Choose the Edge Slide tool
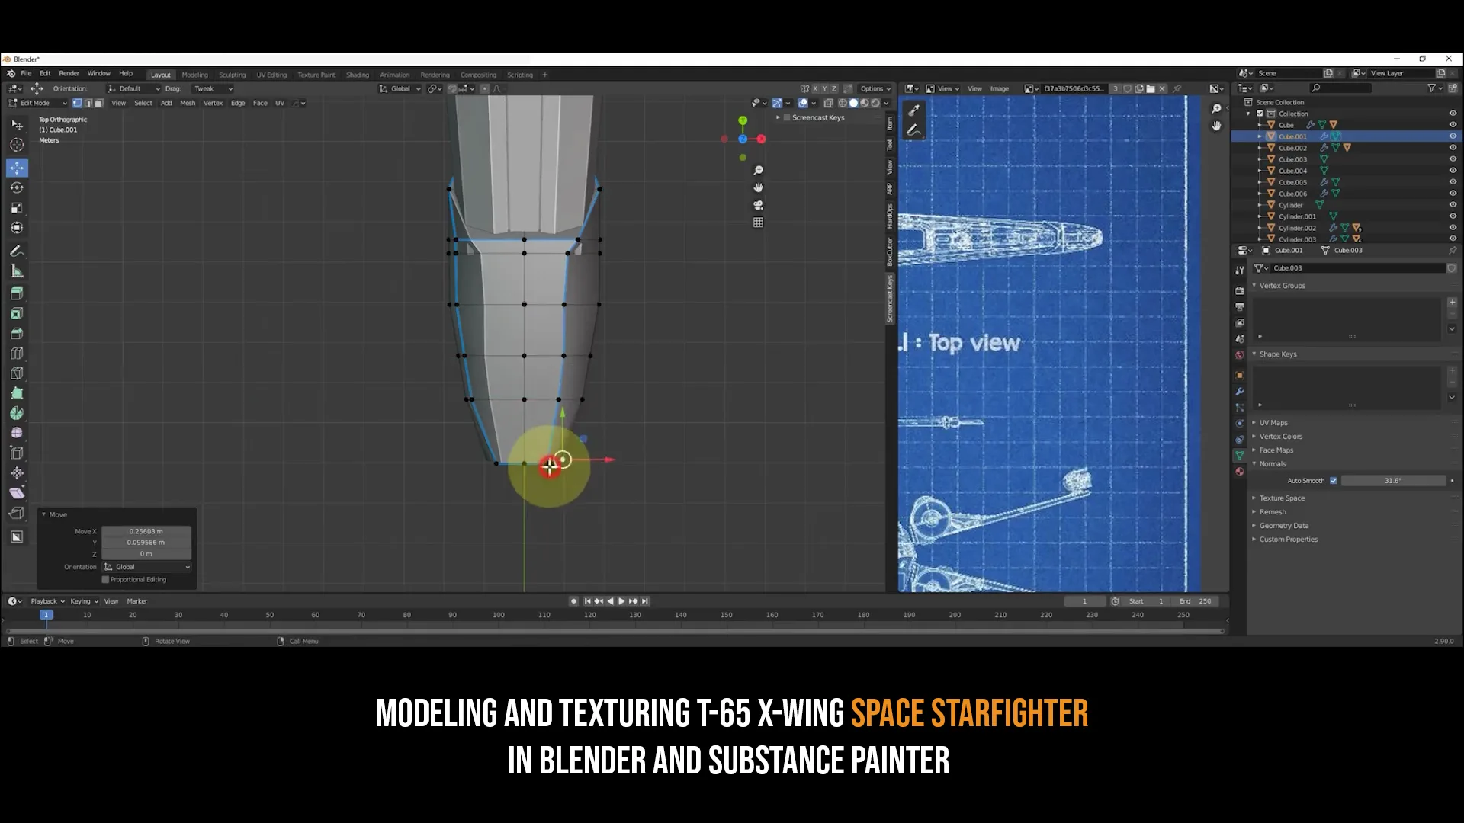Viewport: 1464px width, 823px height. (x=17, y=453)
